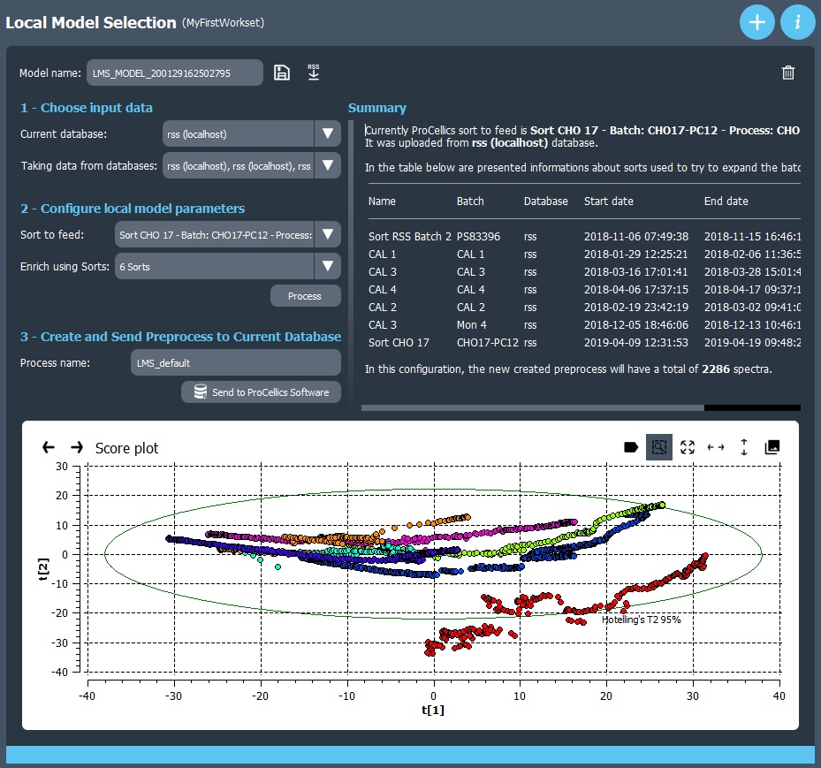The width and height of the screenshot is (821, 768).
Task: Expand the Current database dropdown
Action: (327, 134)
